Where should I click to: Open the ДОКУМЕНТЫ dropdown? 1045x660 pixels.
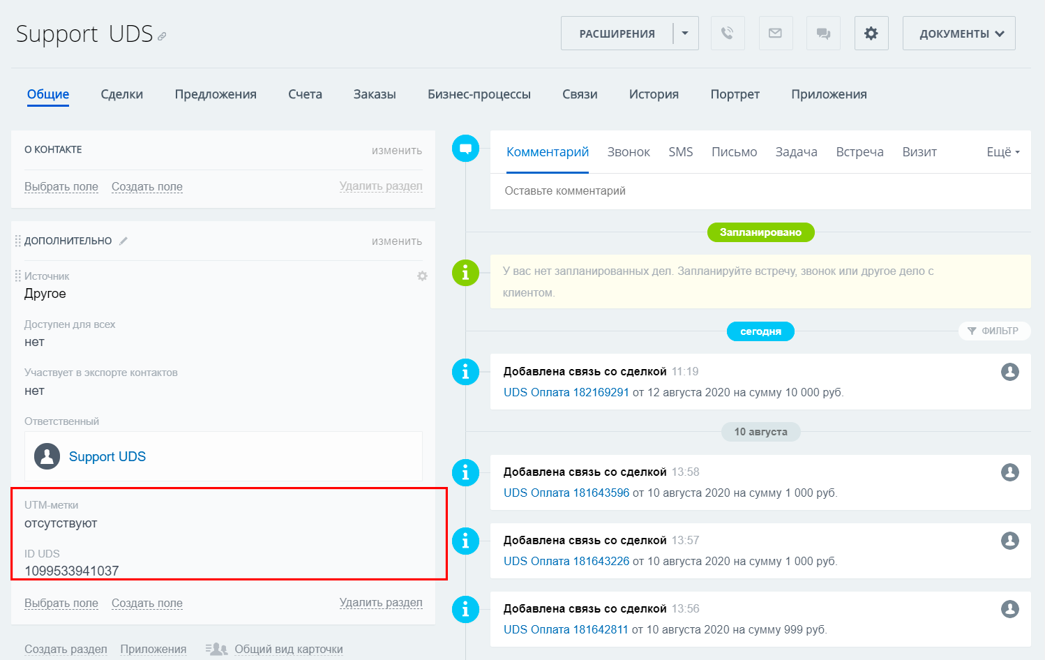pyautogui.click(x=958, y=33)
